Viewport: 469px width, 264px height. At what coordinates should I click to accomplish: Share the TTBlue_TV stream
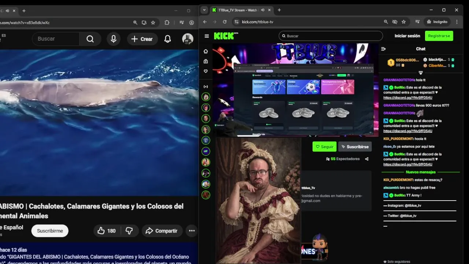pos(367,159)
